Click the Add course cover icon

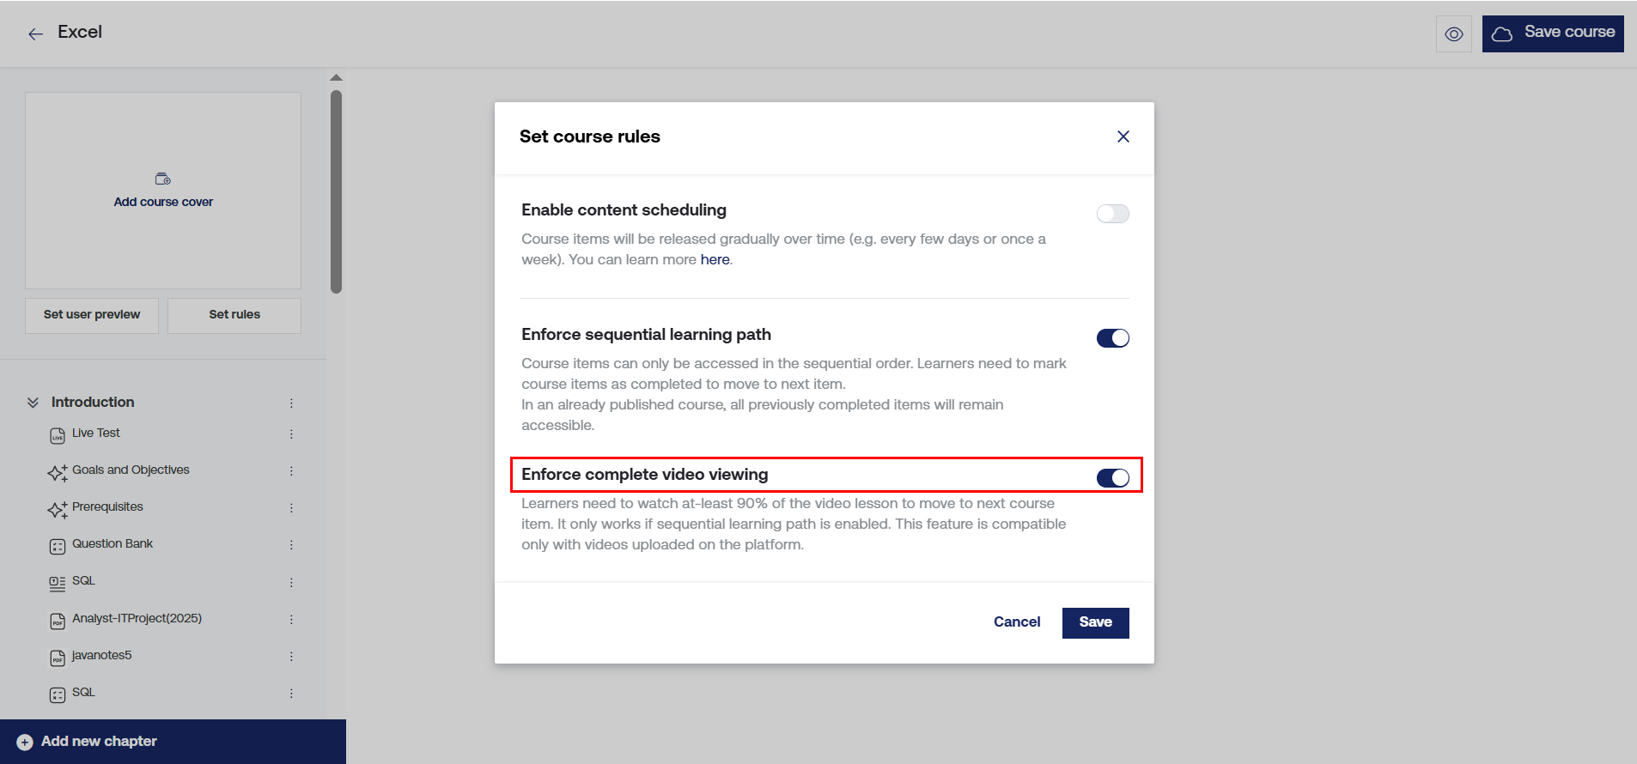163,179
